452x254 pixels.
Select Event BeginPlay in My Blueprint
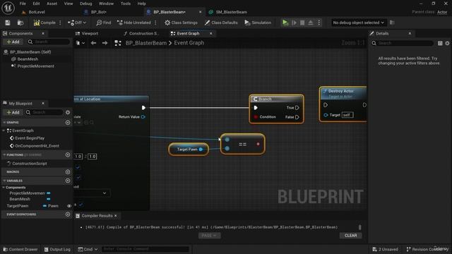pos(30,138)
